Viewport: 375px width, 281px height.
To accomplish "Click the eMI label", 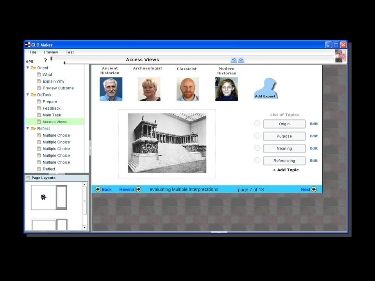I will (x=30, y=61).
